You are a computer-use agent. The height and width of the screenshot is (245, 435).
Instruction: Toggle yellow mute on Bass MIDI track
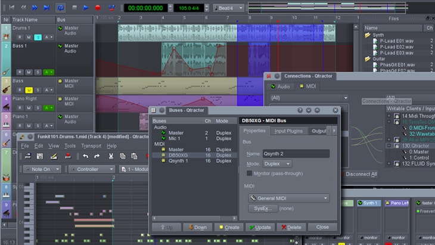click(29, 90)
